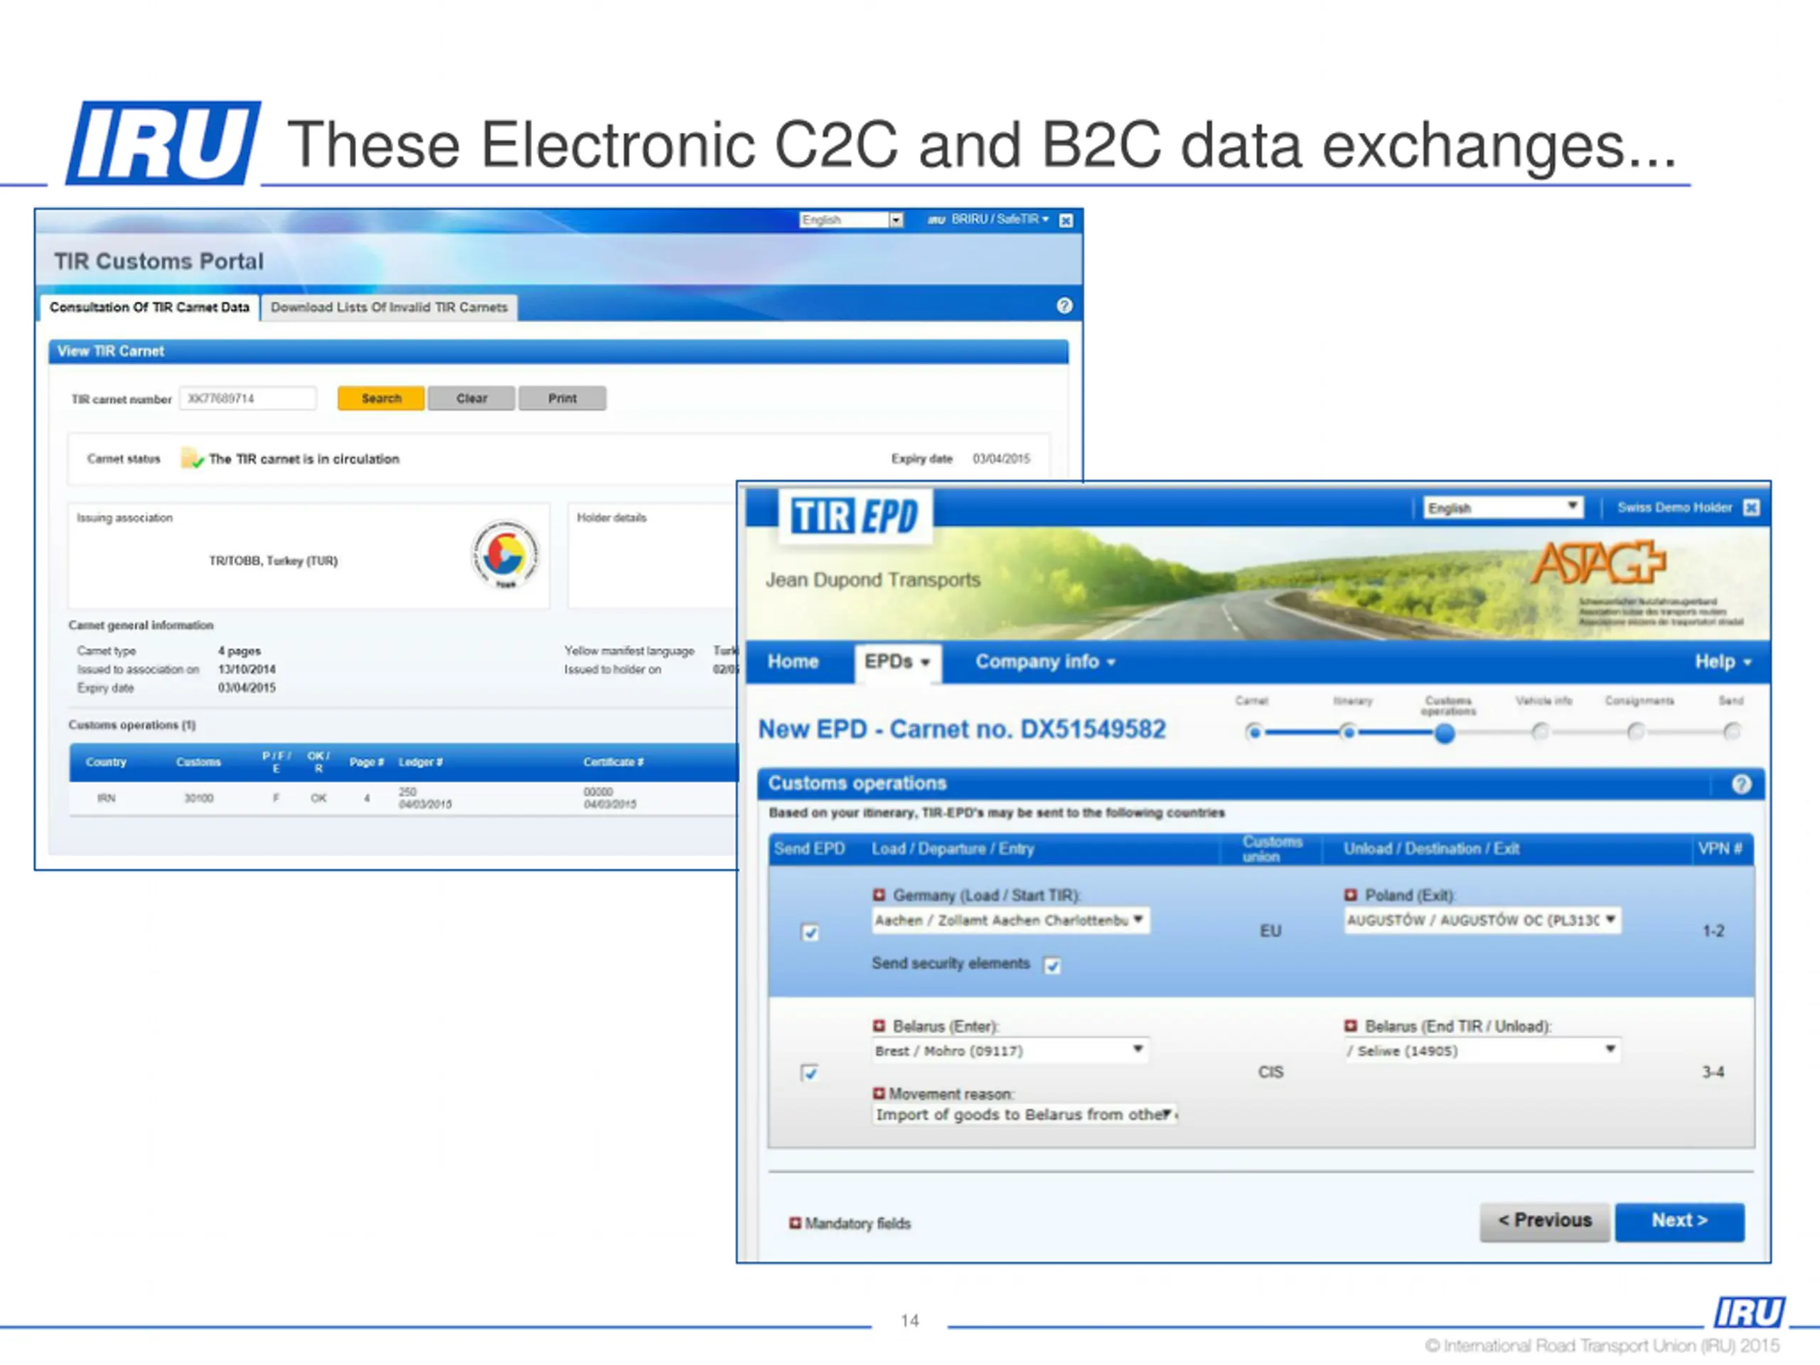Click ASTAG logo in EPD banner

[1598, 563]
